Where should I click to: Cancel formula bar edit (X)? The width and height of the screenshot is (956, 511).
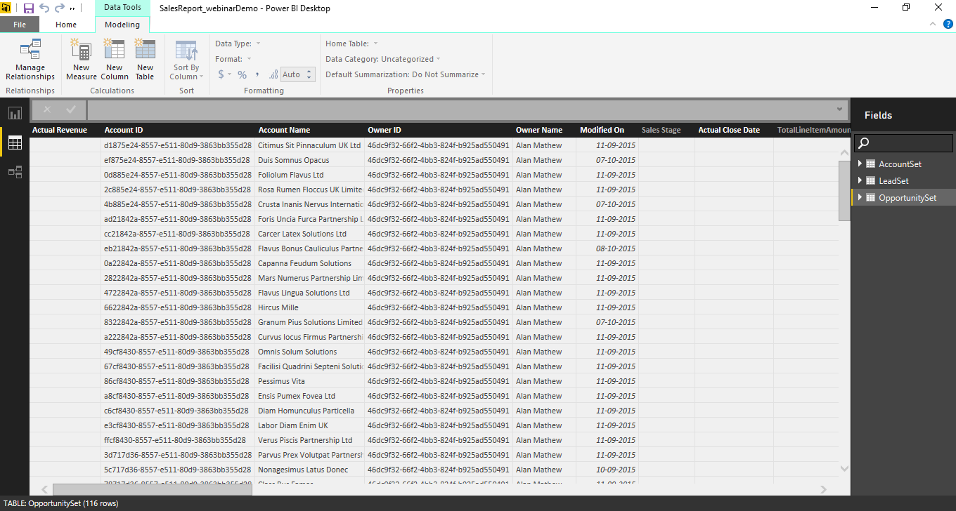coord(47,109)
